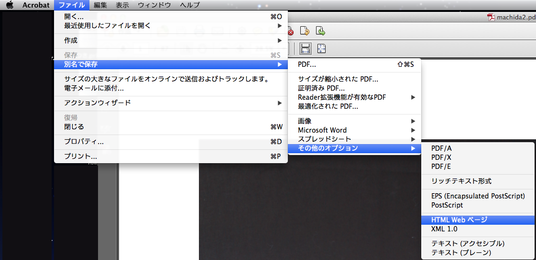This screenshot has width=536, height=260.
Task: Select その他のオプション submenu entry
Action: pos(354,148)
